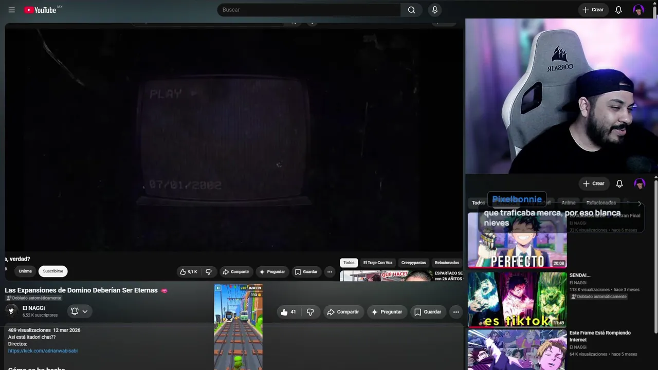658x370 pixels.
Task: Dislike the video beside the 9,1 K count
Action: click(x=209, y=272)
